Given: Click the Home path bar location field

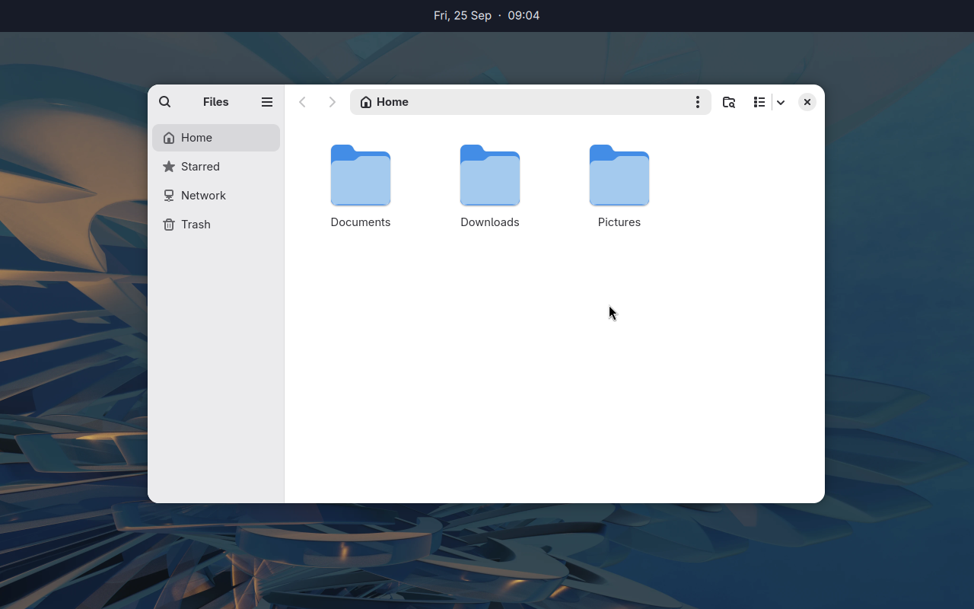Looking at the screenshot, I should 530,102.
